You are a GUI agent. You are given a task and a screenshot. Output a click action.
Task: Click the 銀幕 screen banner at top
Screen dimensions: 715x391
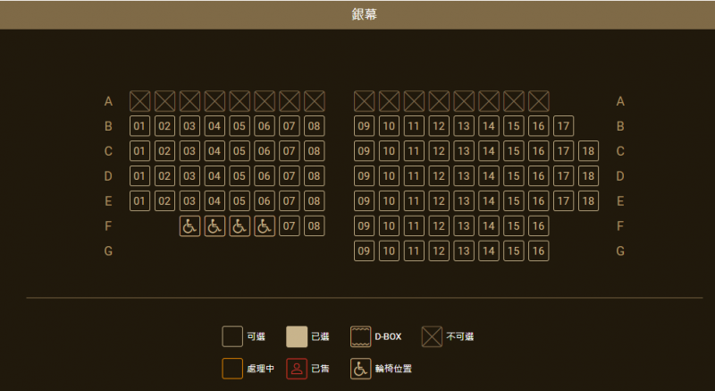coord(357,14)
